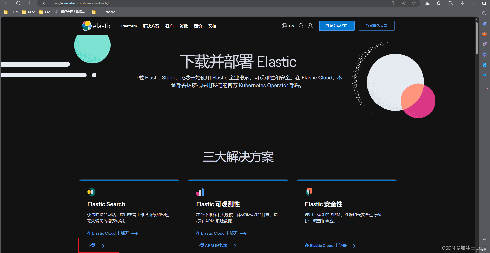
Task: Open the CN language selector
Action: pyautogui.click(x=288, y=26)
